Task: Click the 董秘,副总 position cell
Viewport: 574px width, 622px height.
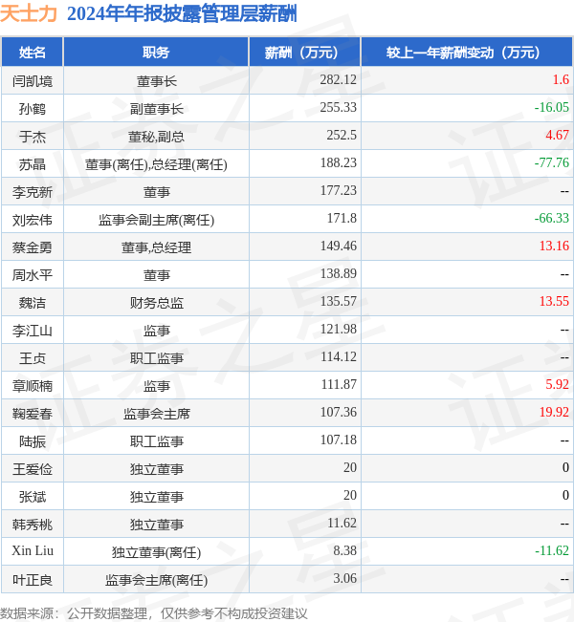Action: coord(156,137)
